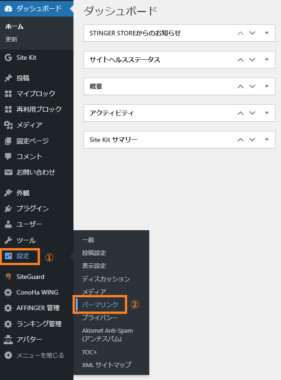Click the user silhouette icon beside ユーザー
The height and width of the screenshot is (380, 281).
[8, 224]
